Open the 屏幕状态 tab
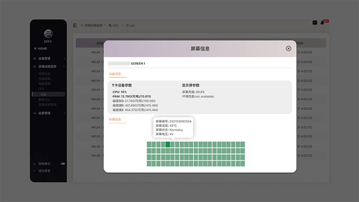The height and width of the screenshot is (202, 359). (115, 119)
